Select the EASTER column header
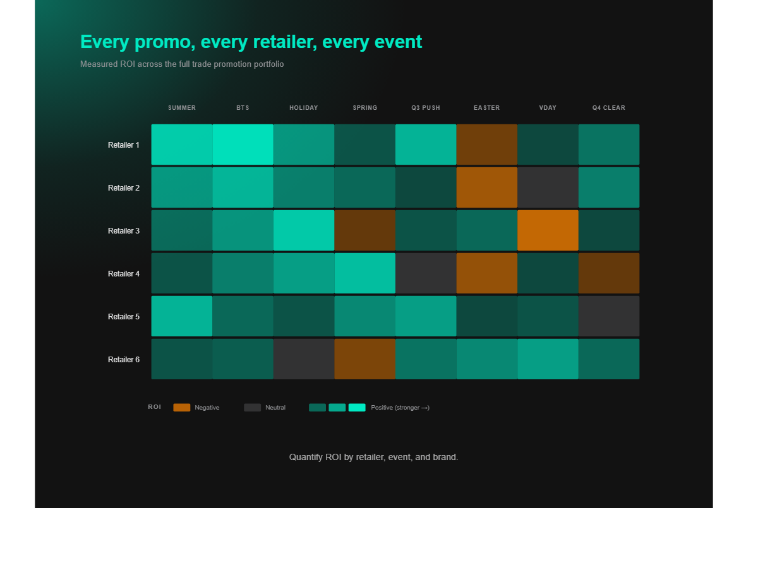758x568 pixels. pyautogui.click(x=487, y=108)
